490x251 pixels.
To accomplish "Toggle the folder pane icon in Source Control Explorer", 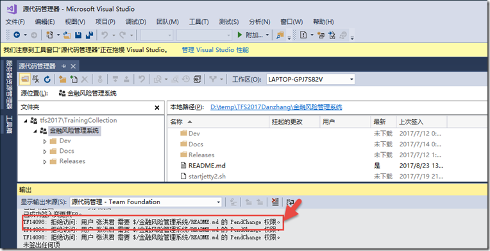I will [25, 80].
